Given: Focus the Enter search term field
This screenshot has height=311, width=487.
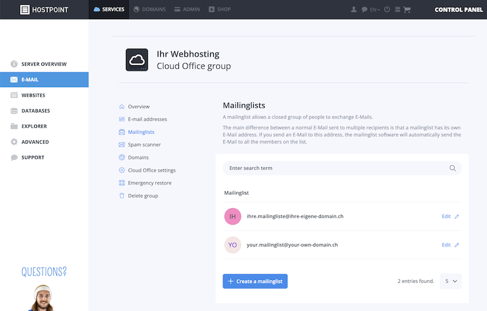Looking at the screenshot, I should (x=342, y=168).
